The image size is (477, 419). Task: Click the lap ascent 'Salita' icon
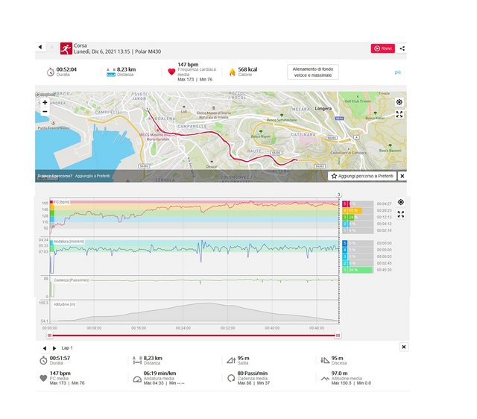[x=231, y=361]
